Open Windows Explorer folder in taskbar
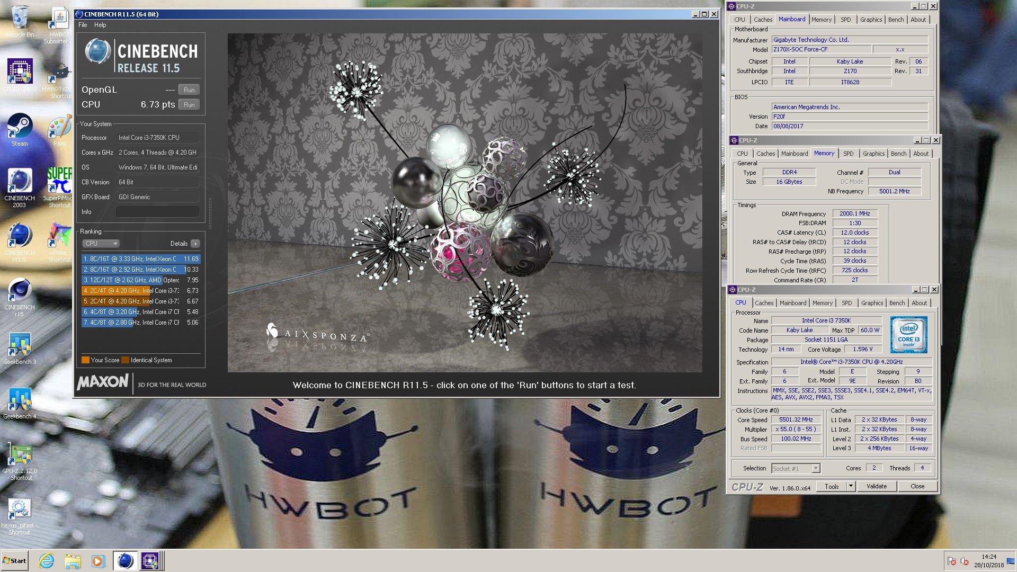This screenshot has height=572, width=1017. 73,561
